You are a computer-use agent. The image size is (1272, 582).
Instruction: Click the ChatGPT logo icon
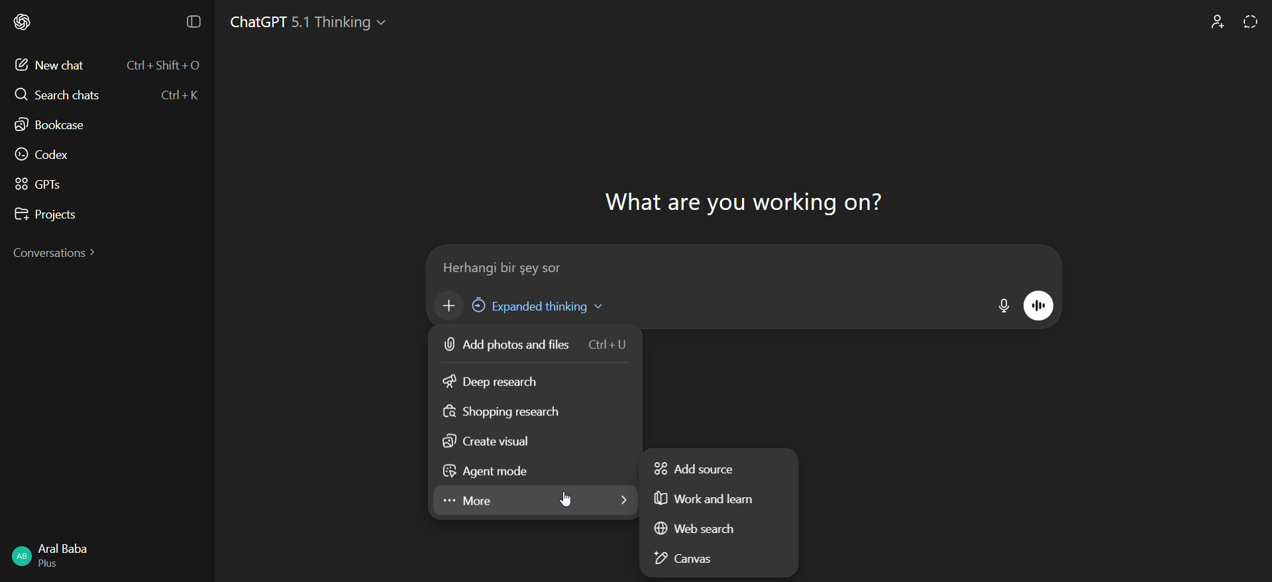pos(22,22)
